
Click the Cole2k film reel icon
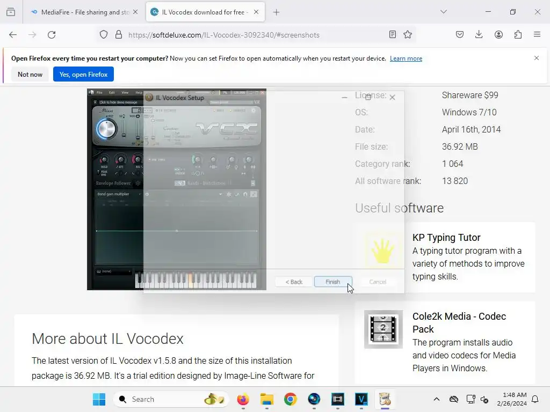click(x=383, y=329)
